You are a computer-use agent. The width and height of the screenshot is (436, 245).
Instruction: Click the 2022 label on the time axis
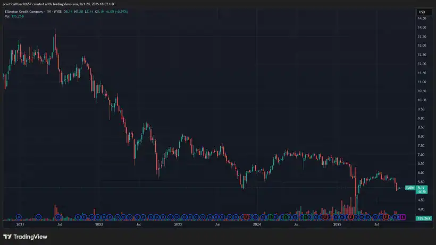pyautogui.click(x=99, y=225)
